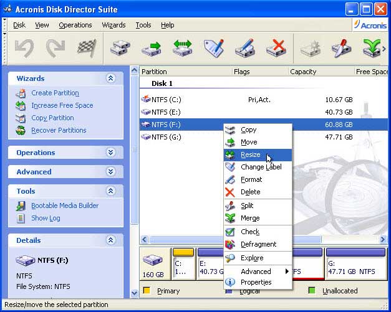
Task: Click the Create Partition wizard icon
Action: (x=21, y=93)
